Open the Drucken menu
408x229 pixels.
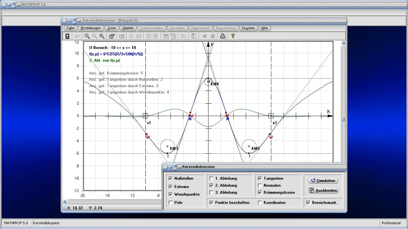click(248, 28)
